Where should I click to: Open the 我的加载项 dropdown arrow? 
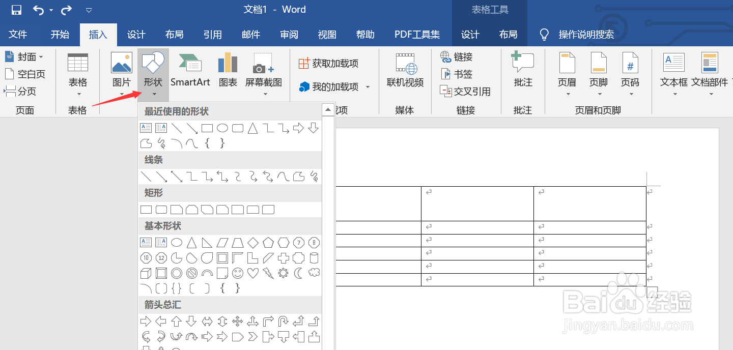point(368,87)
